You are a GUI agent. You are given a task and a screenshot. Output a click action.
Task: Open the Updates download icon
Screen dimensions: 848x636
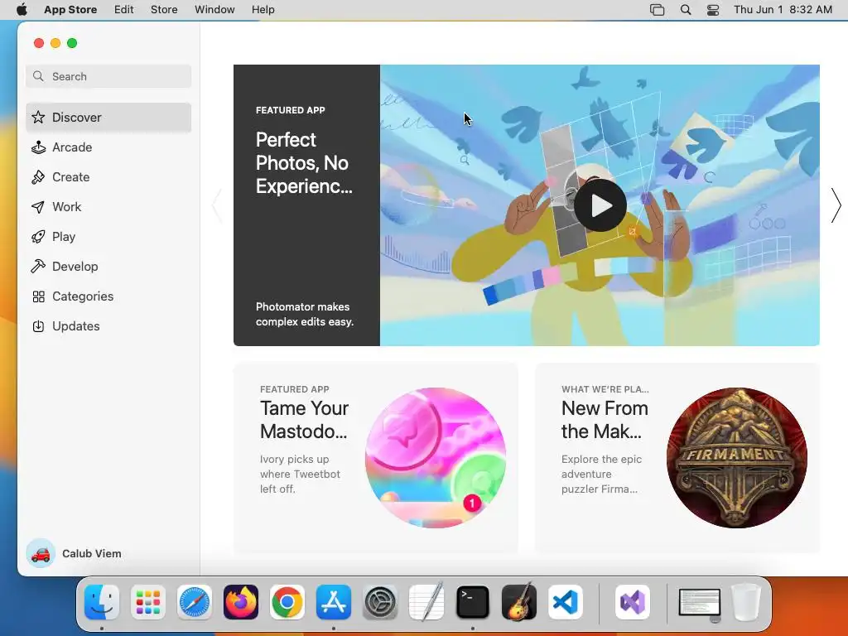38,326
